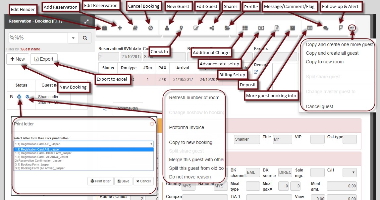Click the print letter printer icon
Screen dimensions: 380x200
point(19,97)
